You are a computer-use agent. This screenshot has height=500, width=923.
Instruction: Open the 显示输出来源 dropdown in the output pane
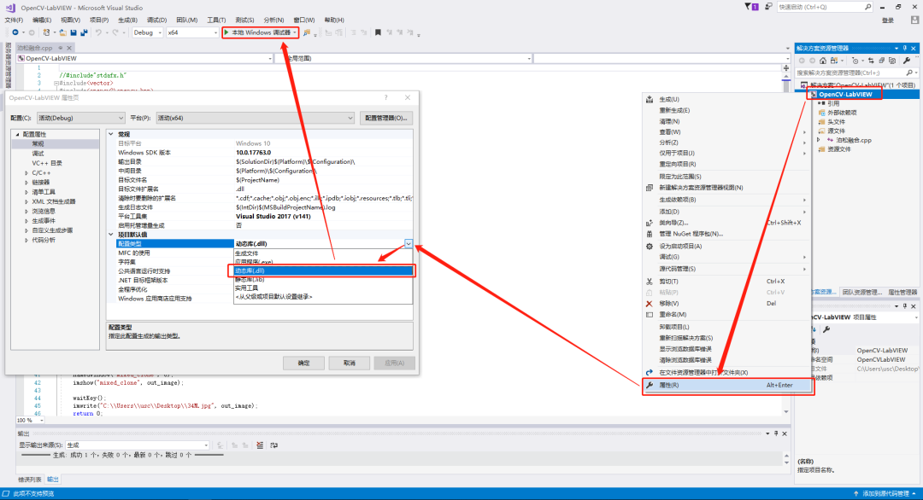[206, 444]
